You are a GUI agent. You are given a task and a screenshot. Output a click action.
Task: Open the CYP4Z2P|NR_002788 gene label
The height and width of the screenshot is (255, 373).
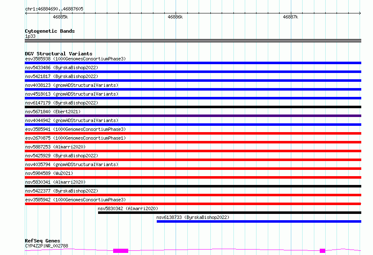click(47, 246)
